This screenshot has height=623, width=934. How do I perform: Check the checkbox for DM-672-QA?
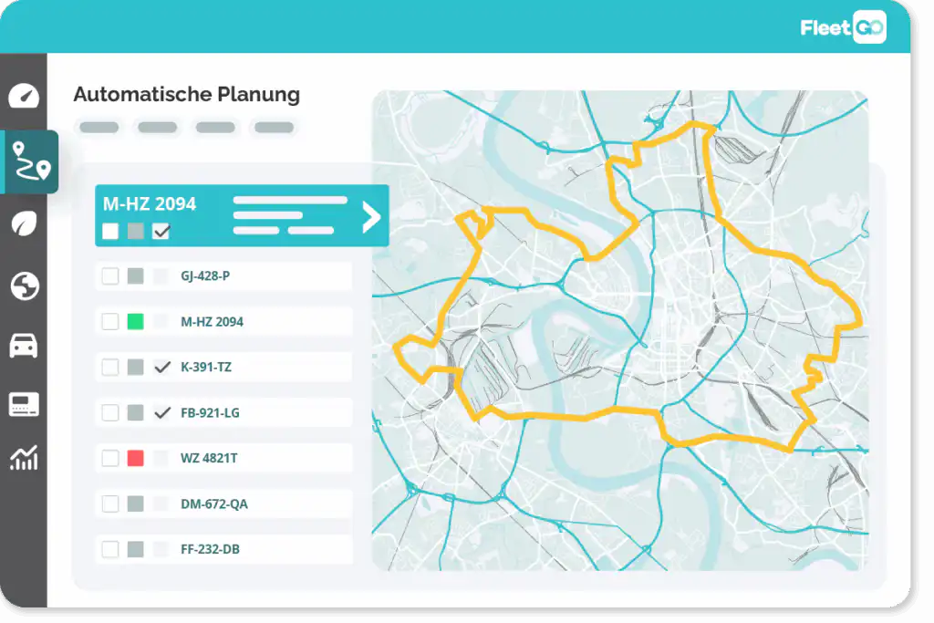pyautogui.click(x=110, y=504)
